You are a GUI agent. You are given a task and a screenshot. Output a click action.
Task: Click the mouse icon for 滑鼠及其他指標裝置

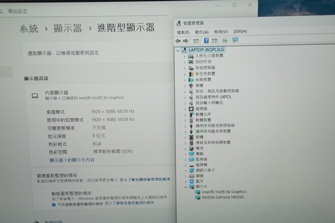191,143
